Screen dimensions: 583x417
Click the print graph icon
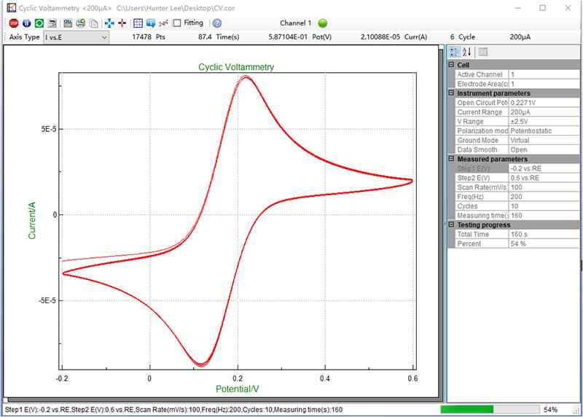(x=81, y=23)
